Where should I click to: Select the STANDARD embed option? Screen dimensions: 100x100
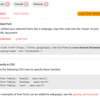(x=5, y=39)
